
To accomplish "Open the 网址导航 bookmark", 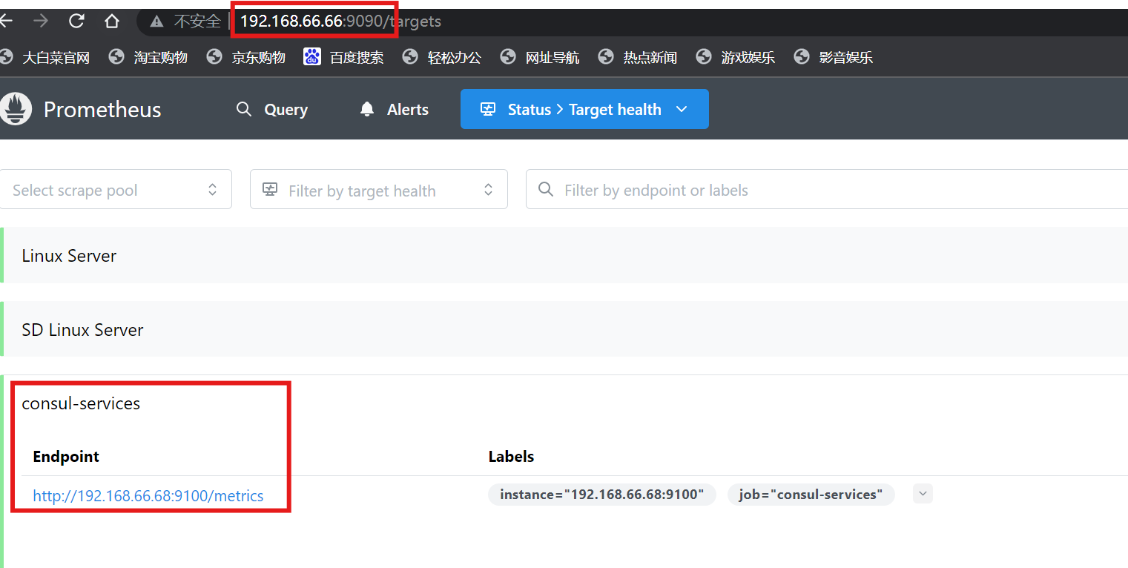I will [539, 57].
